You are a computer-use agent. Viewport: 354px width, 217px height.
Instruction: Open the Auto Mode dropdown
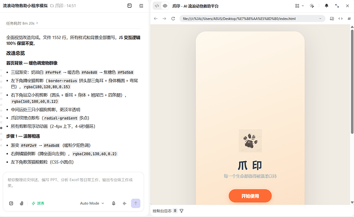click(x=92, y=203)
